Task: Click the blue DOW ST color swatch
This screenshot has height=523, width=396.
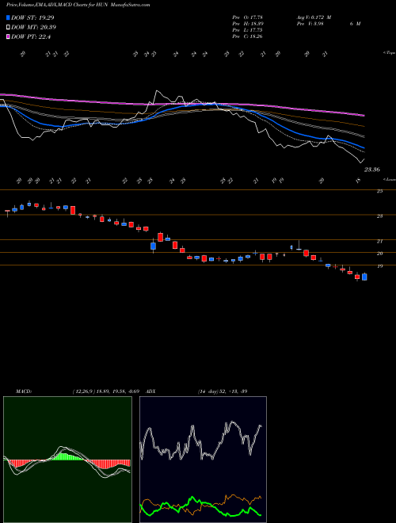Action: coord(9,17)
